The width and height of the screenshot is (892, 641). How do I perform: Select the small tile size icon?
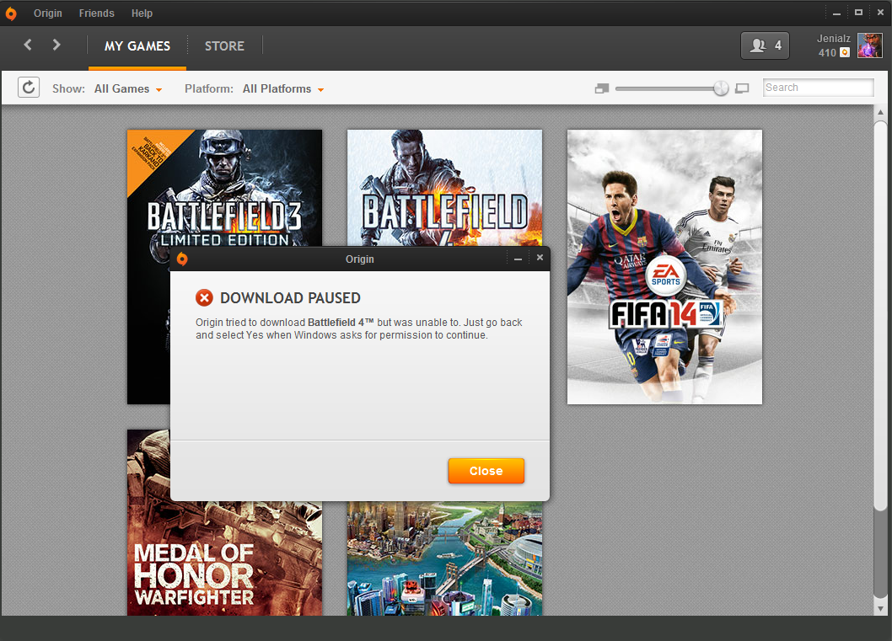(602, 88)
